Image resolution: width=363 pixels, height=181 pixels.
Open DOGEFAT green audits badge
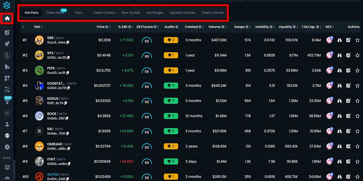[x=171, y=86]
